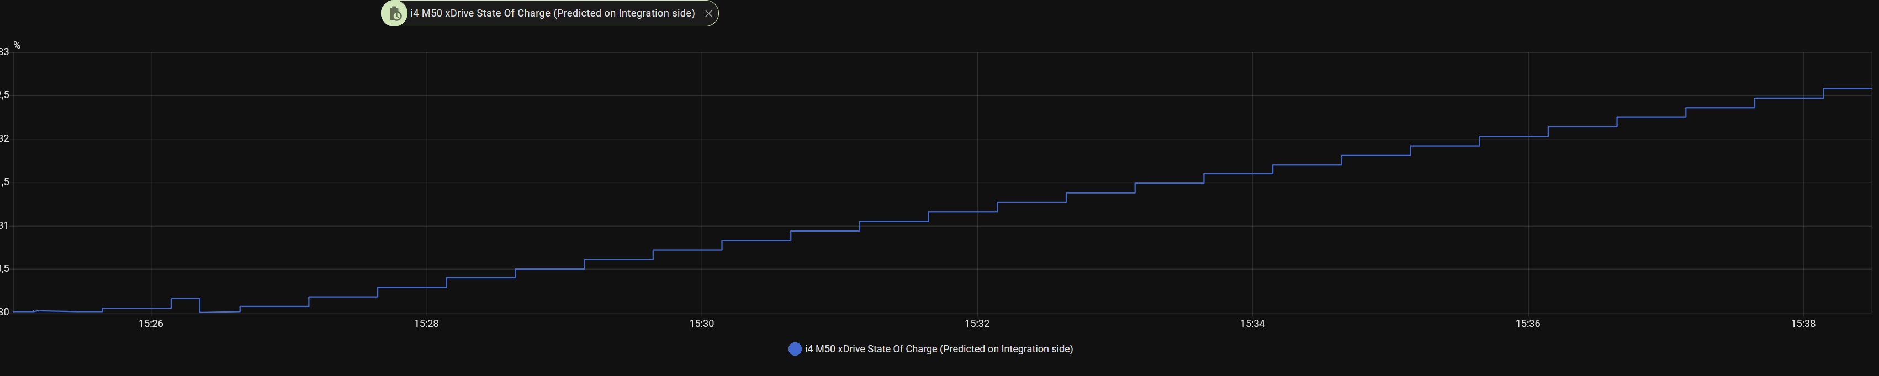Click the State Of Charge chip label at top
This screenshot has height=376, width=1879.
pyautogui.click(x=552, y=13)
